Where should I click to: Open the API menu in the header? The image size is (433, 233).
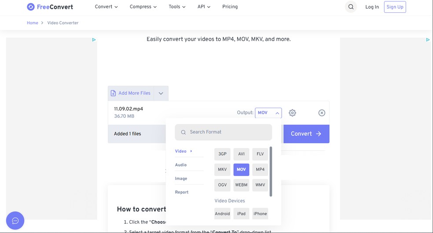pyautogui.click(x=204, y=7)
